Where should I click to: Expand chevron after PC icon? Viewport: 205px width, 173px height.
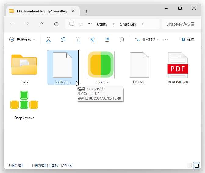coord(81,24)
